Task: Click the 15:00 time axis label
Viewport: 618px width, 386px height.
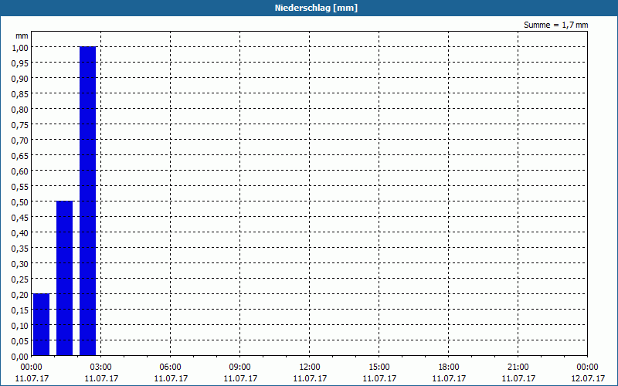Action: (x=379, y=367)
